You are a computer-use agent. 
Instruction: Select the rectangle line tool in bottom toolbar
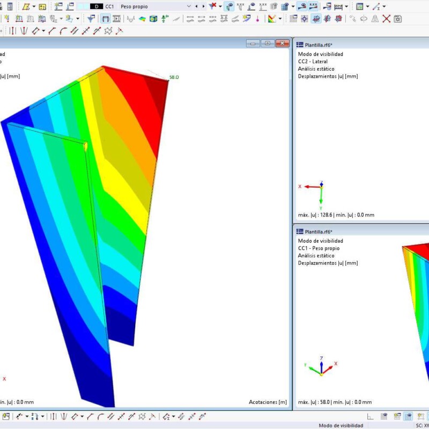[x=75, y=417]
